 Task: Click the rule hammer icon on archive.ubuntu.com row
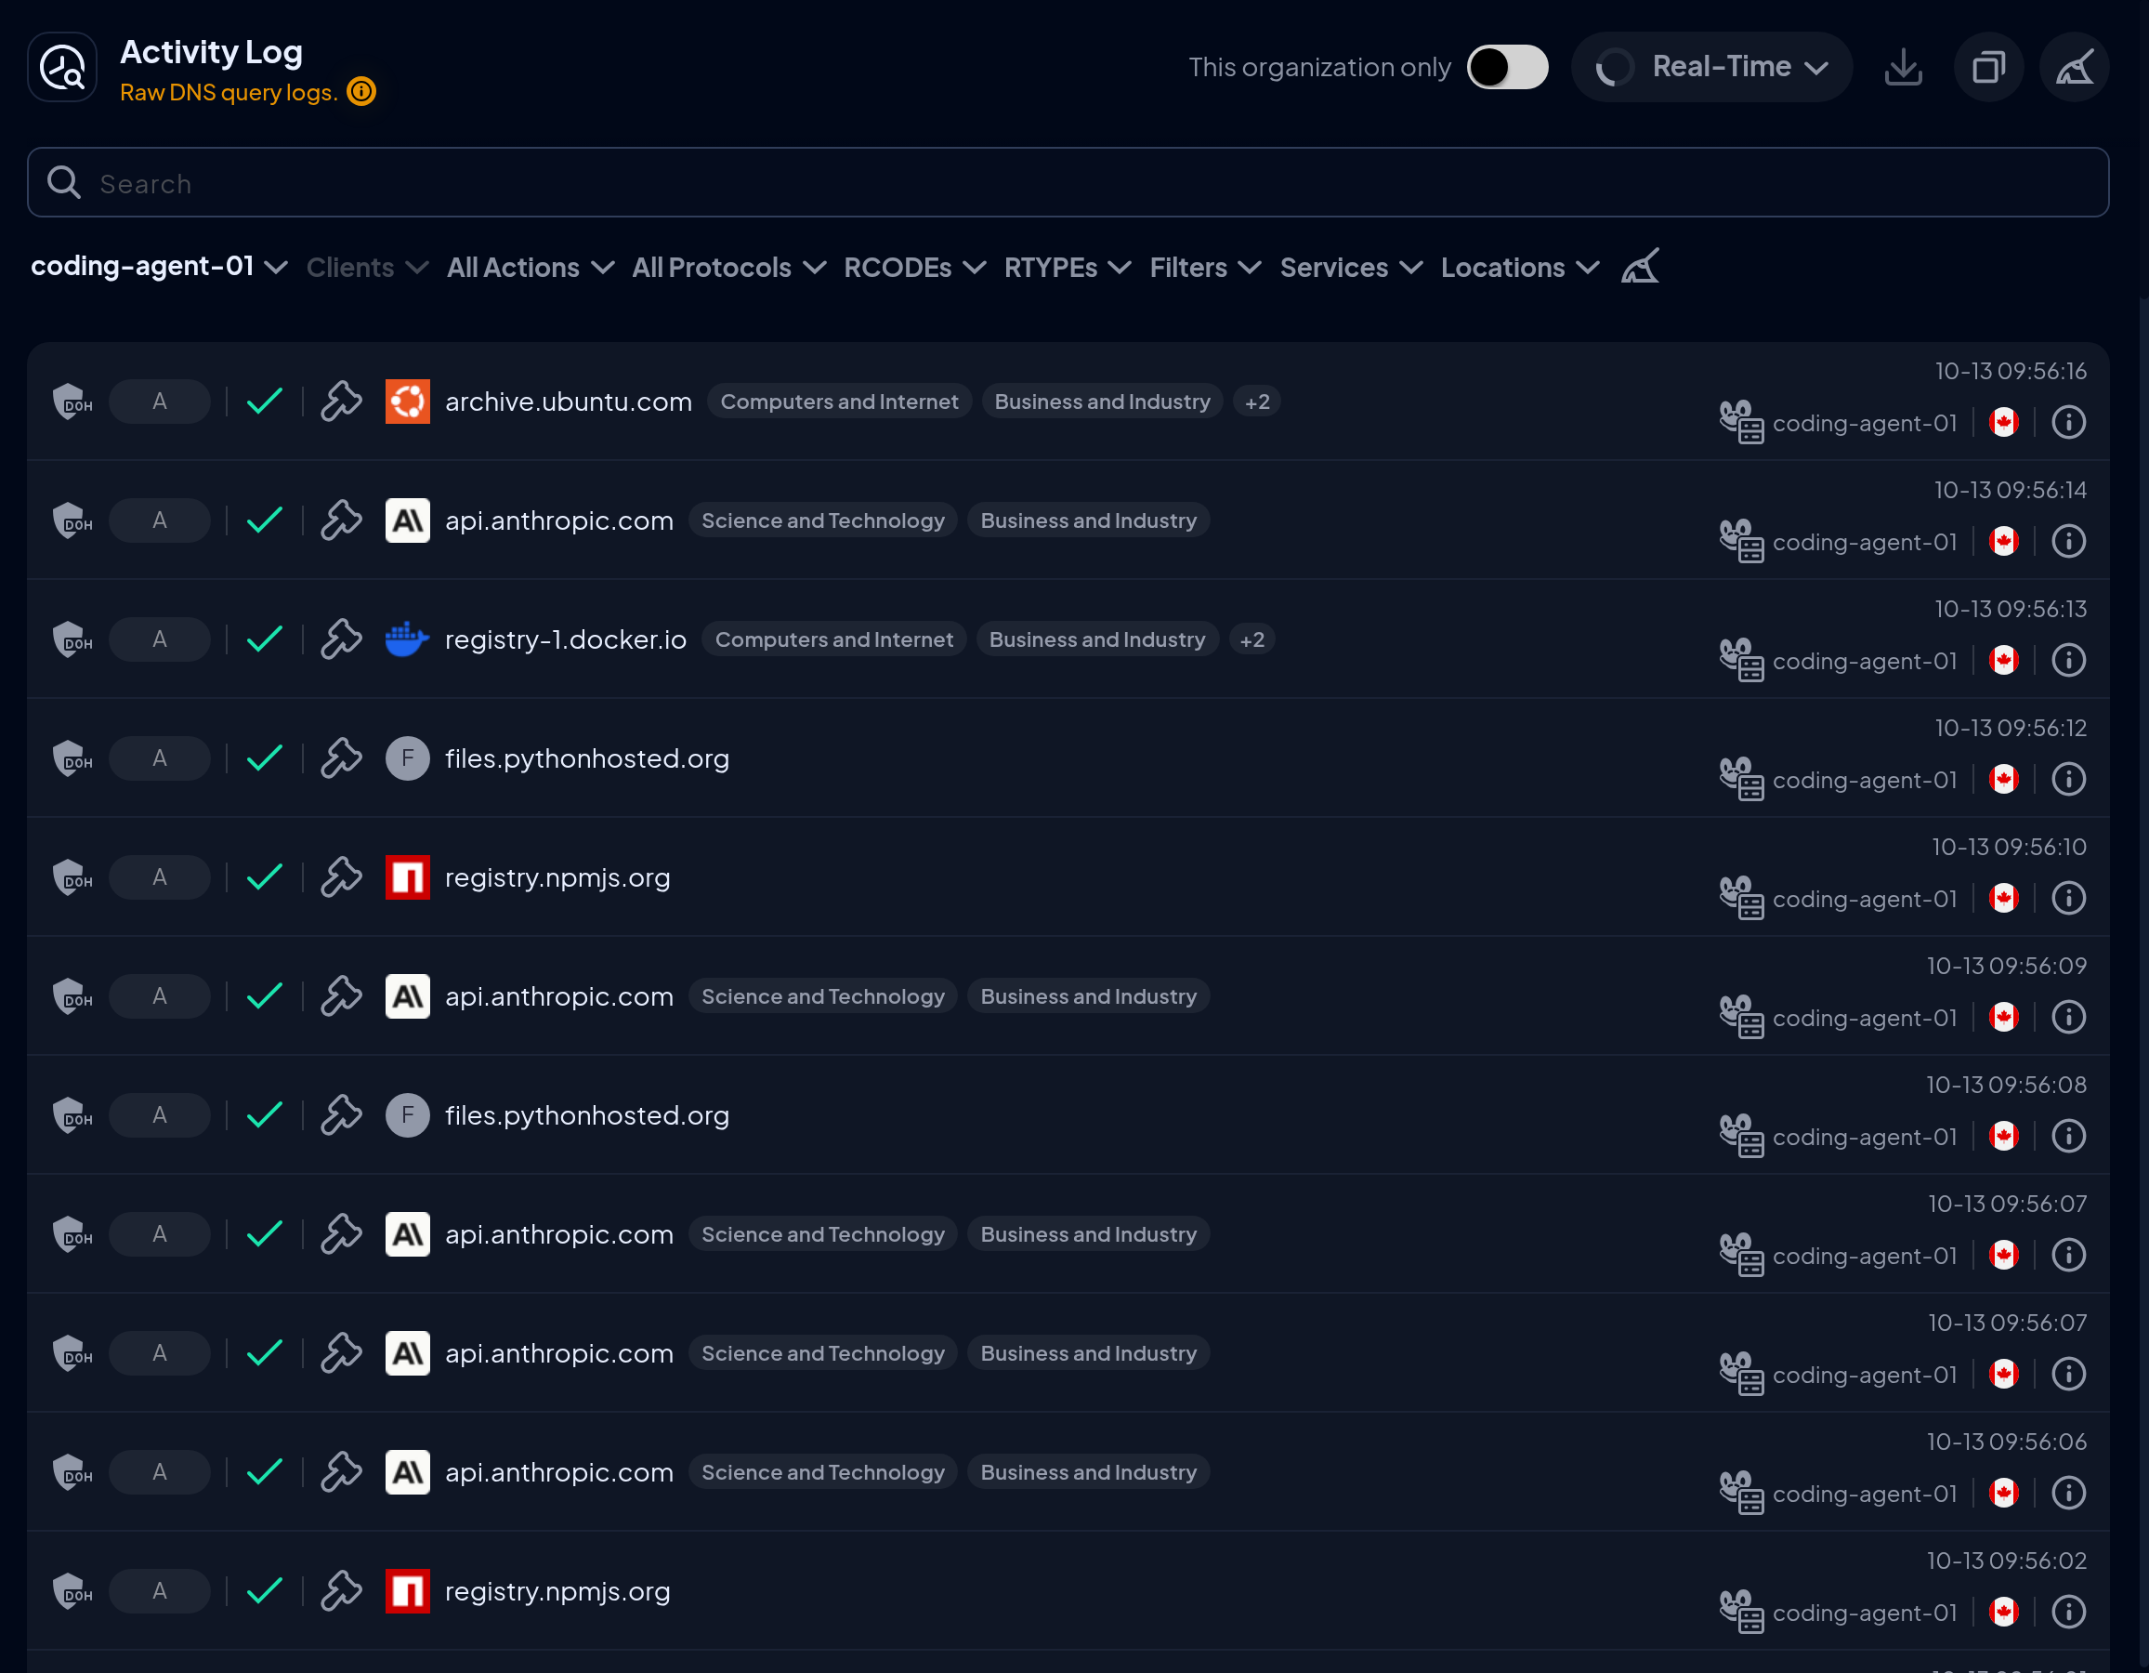341,402
